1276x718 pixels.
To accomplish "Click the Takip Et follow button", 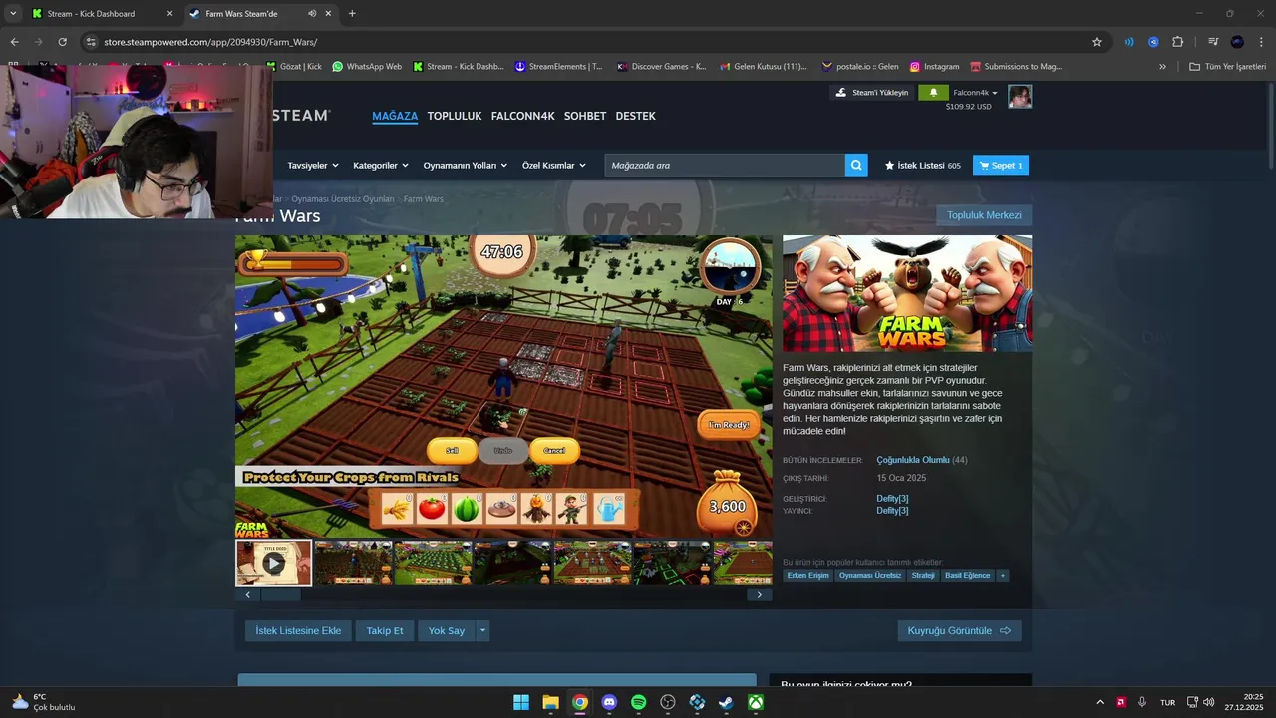I will (x=385, y=630).
